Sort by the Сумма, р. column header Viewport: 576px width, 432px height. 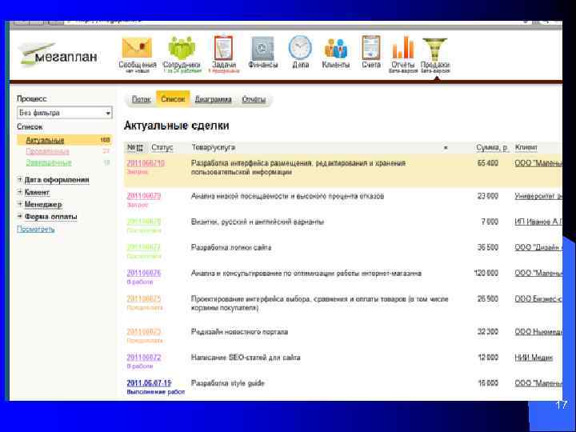tap(492, 148)
